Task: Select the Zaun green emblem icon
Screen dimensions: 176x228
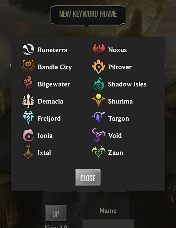Action: pos(98,152)
